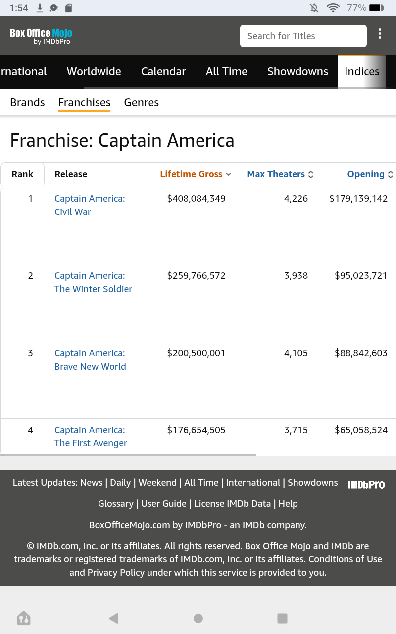Viewport: 396px width, 634px height.
Task: Tap the parental controls icon in the navigation bar
Action: point(24,618)
